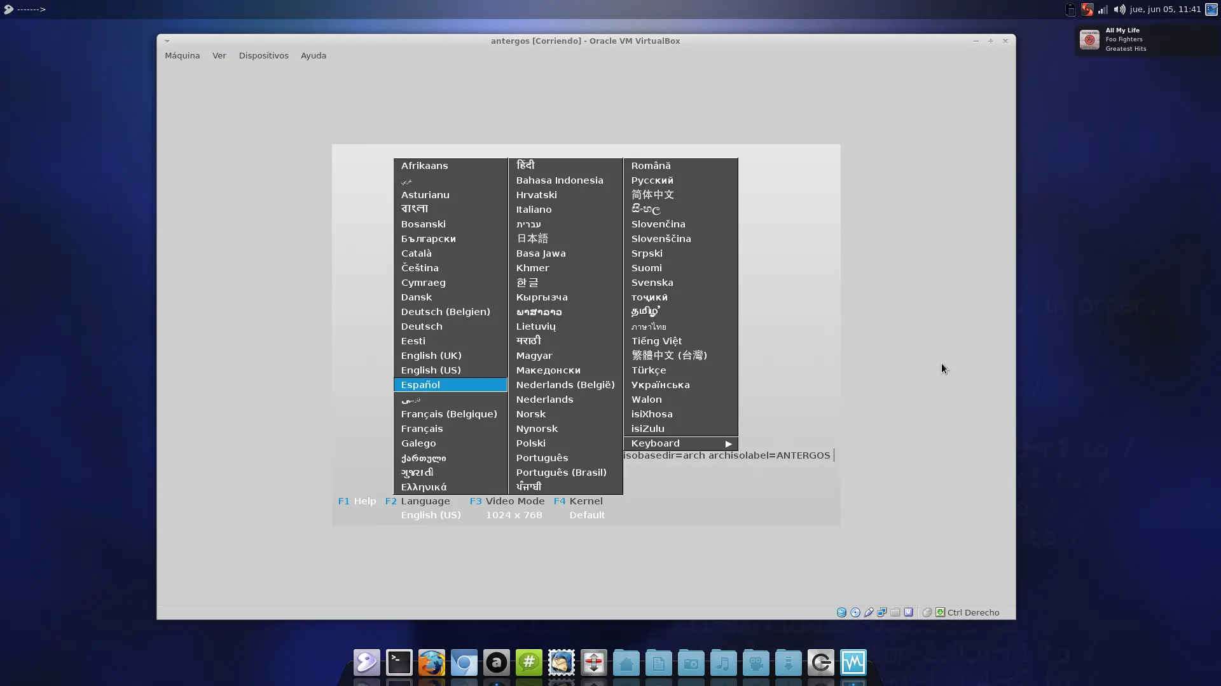
Task: Open the Pictures folder in dock
Action: [691, 662]
